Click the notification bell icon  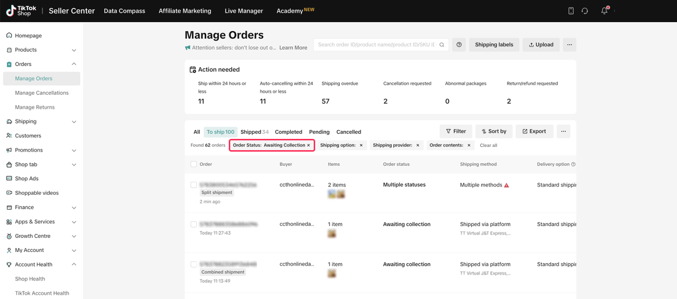[x=604, y=11]
